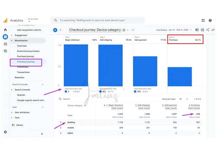Collapse the Search Console topic arrow

(x=12, y=90)
